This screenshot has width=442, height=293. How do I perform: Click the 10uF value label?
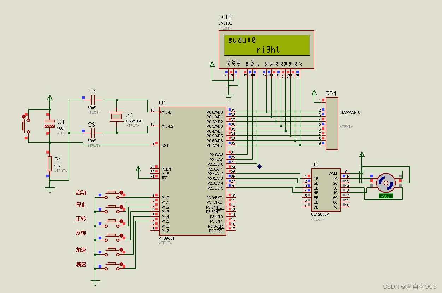point(61,128)
